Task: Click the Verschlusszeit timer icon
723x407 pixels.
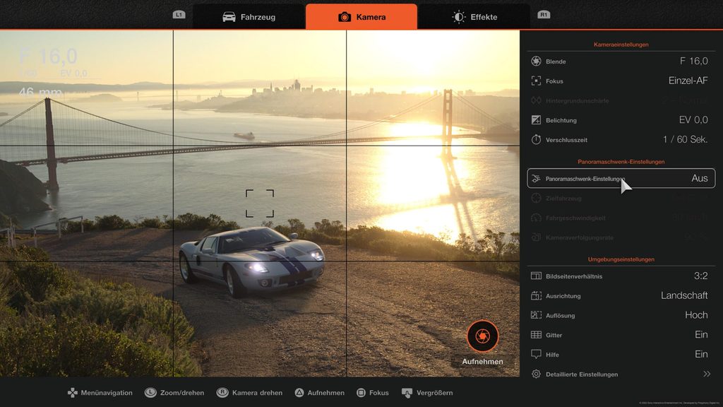Action: [536, 140]
